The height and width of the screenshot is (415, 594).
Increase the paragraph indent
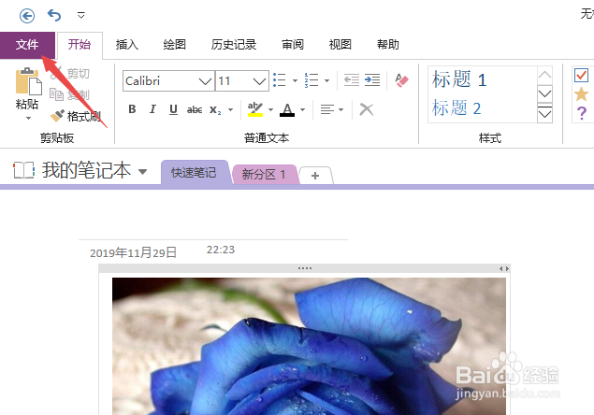tap(372, 80)
